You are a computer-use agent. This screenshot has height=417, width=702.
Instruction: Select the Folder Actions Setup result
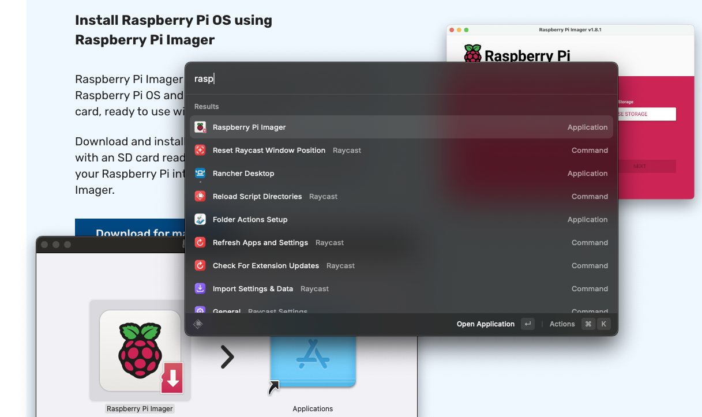[401, 220]
